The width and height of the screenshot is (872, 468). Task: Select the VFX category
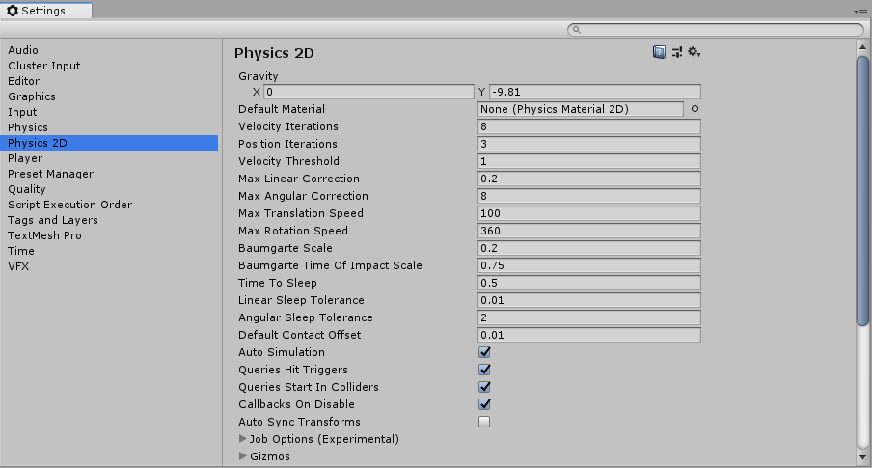[109, 266]
